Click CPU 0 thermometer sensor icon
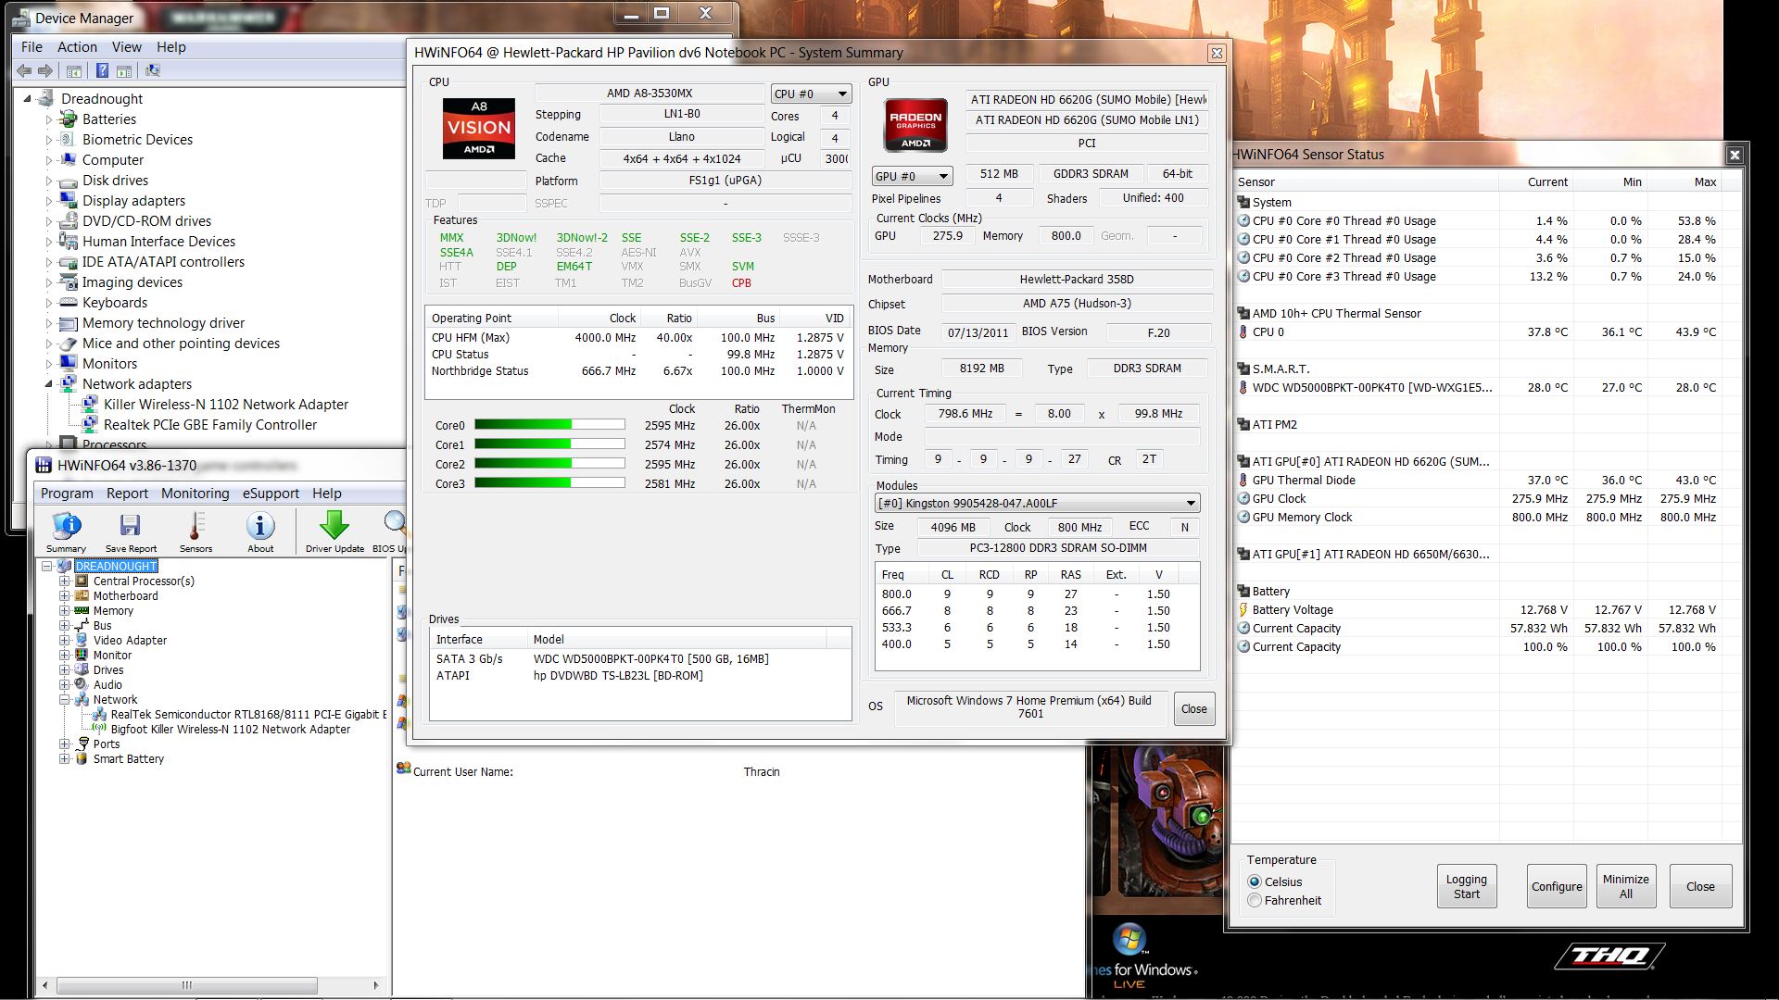The width and height of the screenshot is (1779, 1000). [1243, 332]
